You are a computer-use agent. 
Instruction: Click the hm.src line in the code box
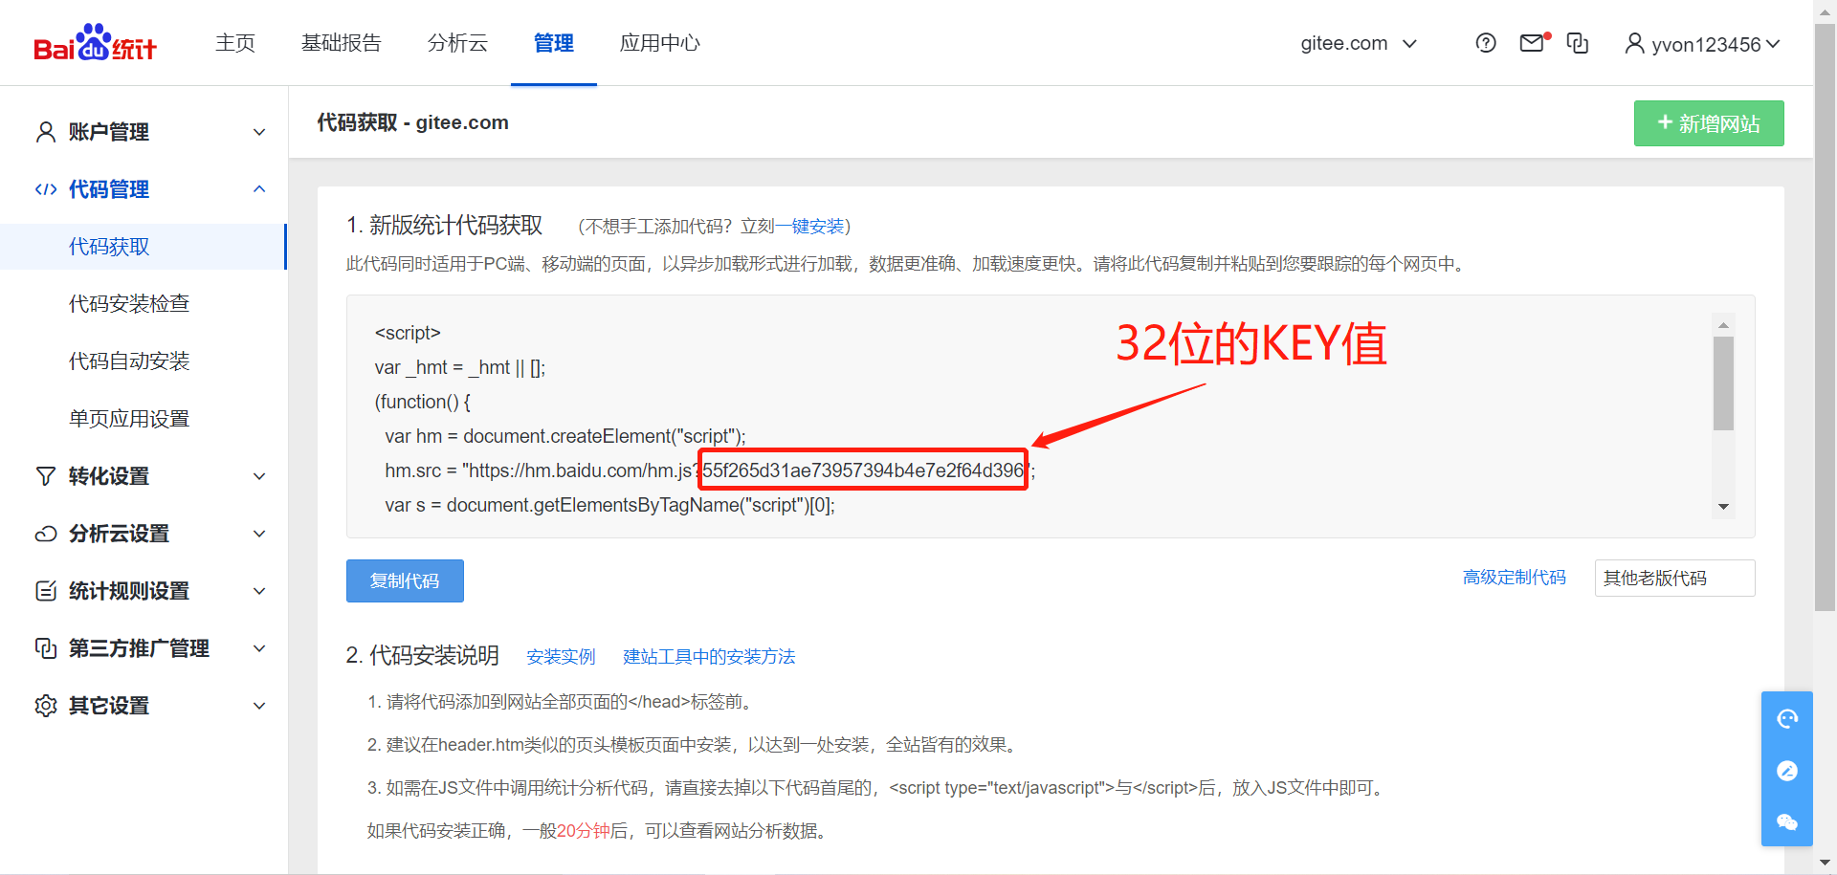click(710, 470)
